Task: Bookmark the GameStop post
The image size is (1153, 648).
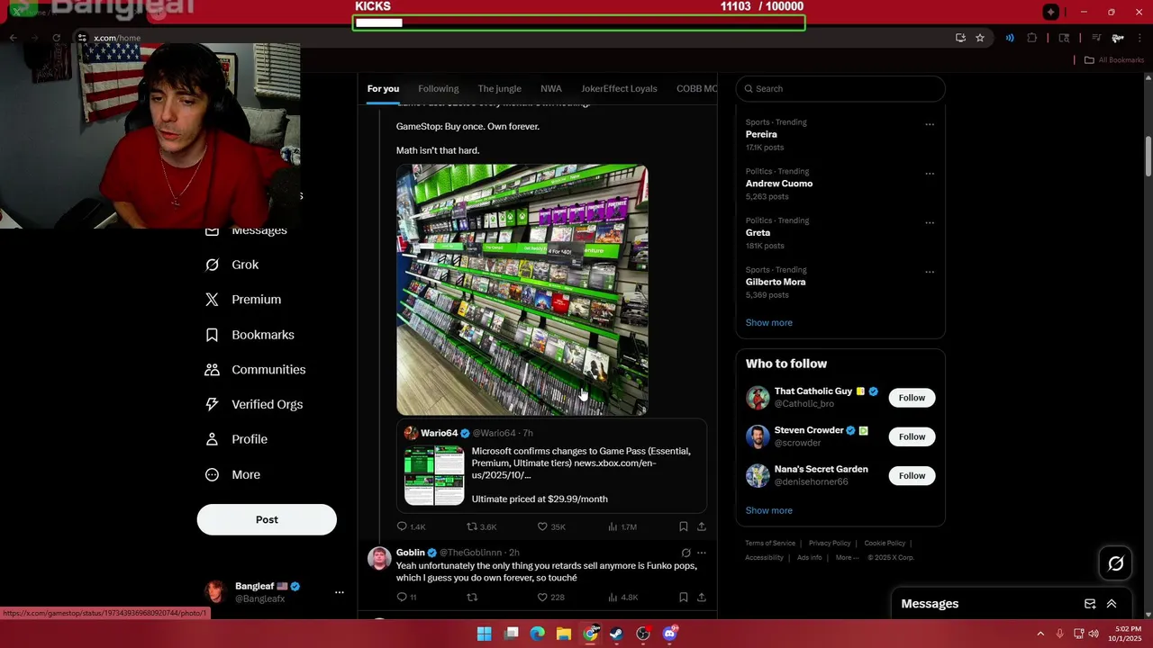Action: point(684,526)
